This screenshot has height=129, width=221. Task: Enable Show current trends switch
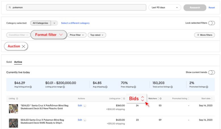click(211, 72)
